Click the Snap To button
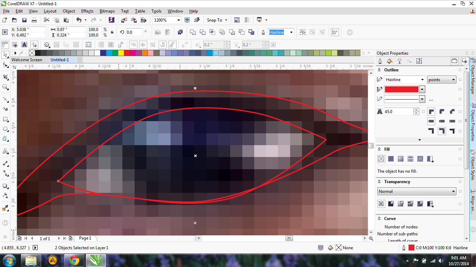Viewport: 476px width, 267px height. 214,20
